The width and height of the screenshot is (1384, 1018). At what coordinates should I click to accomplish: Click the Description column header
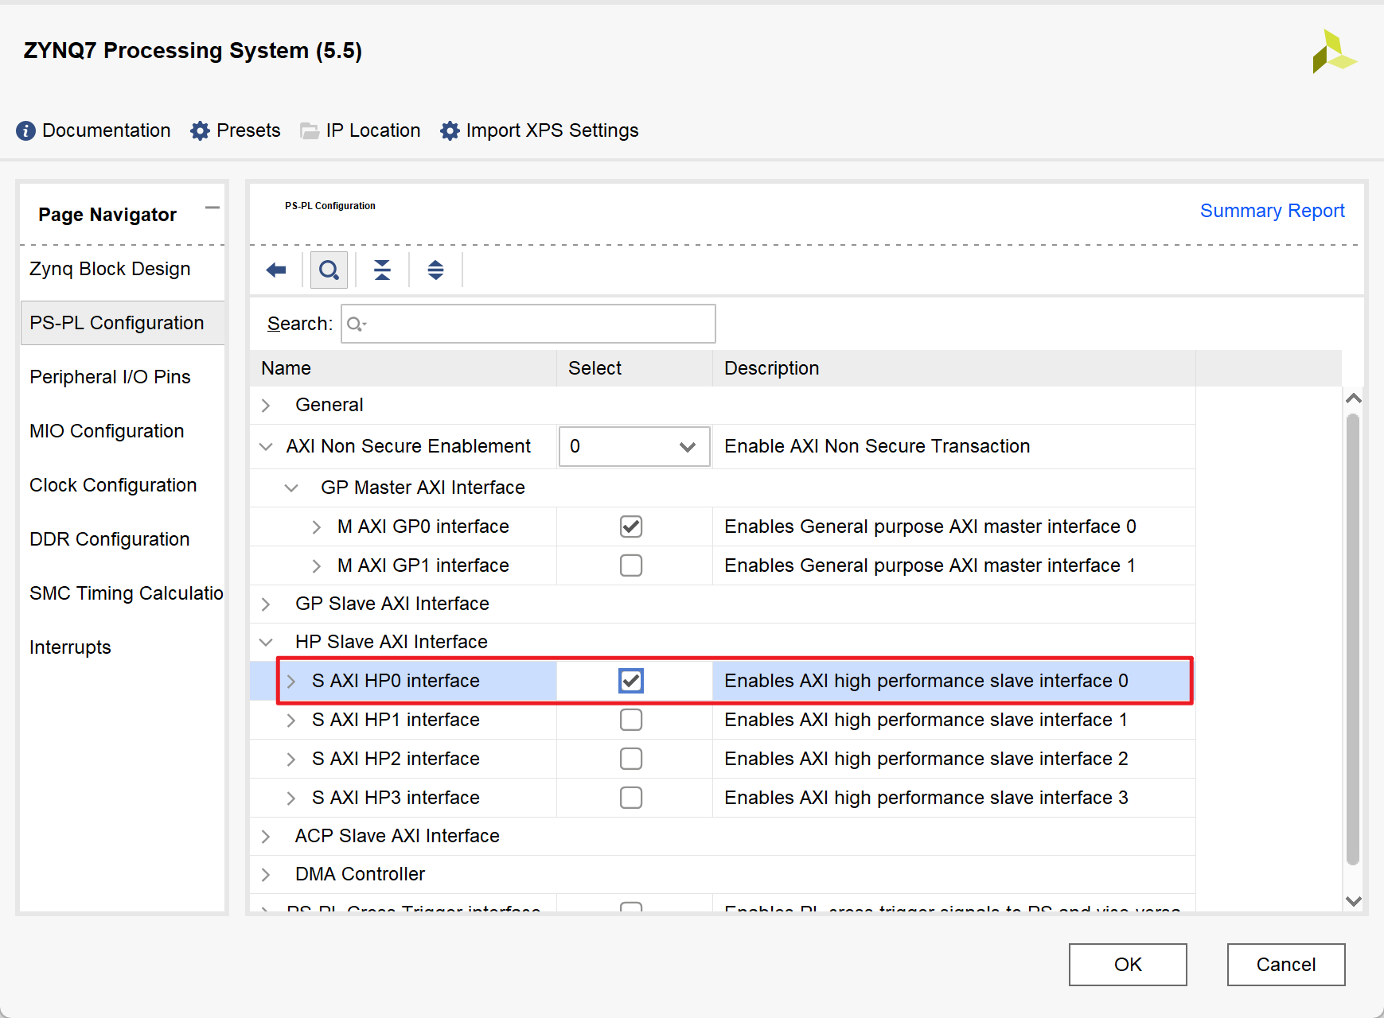pyautogui.click(x=953, y=368)
